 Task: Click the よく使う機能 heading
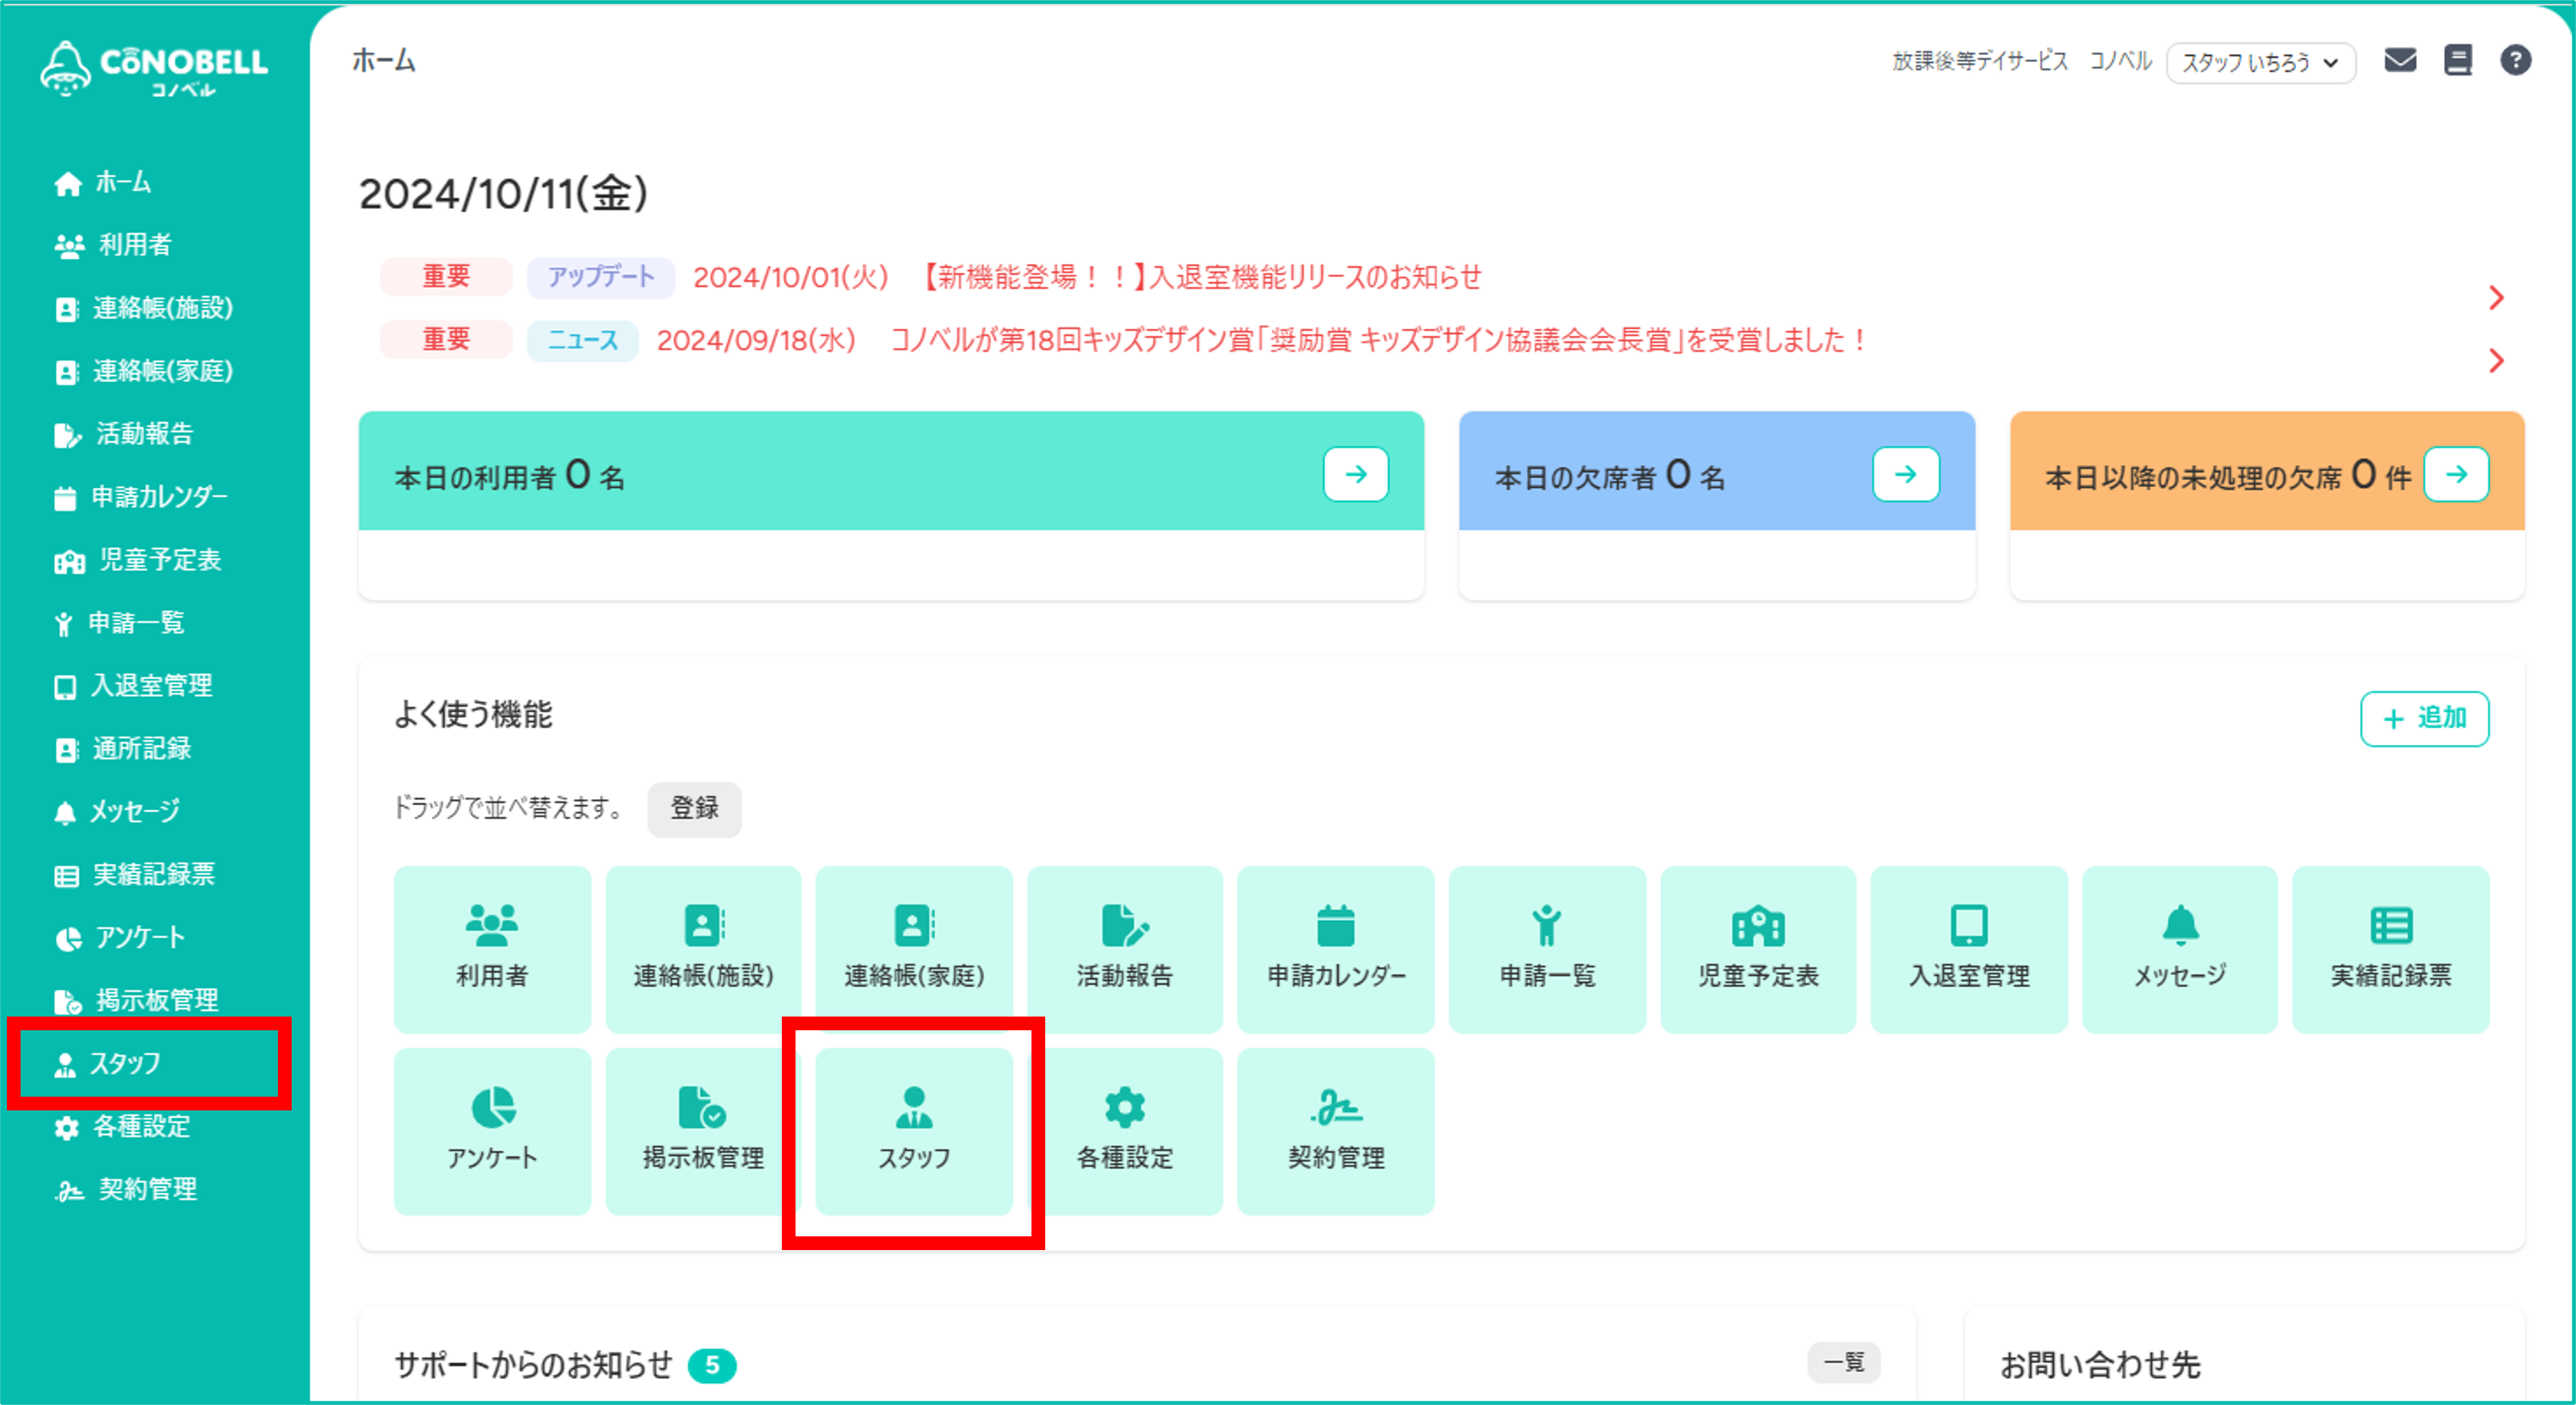(x=473, y=714)
